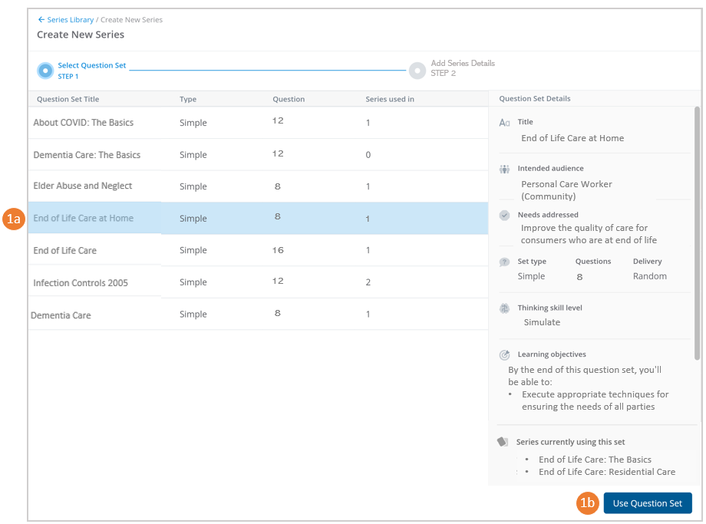The image size is (706, 524).
Task: Choose the Dementia Care: The Basics row
Action: click(x=87, y=155)
